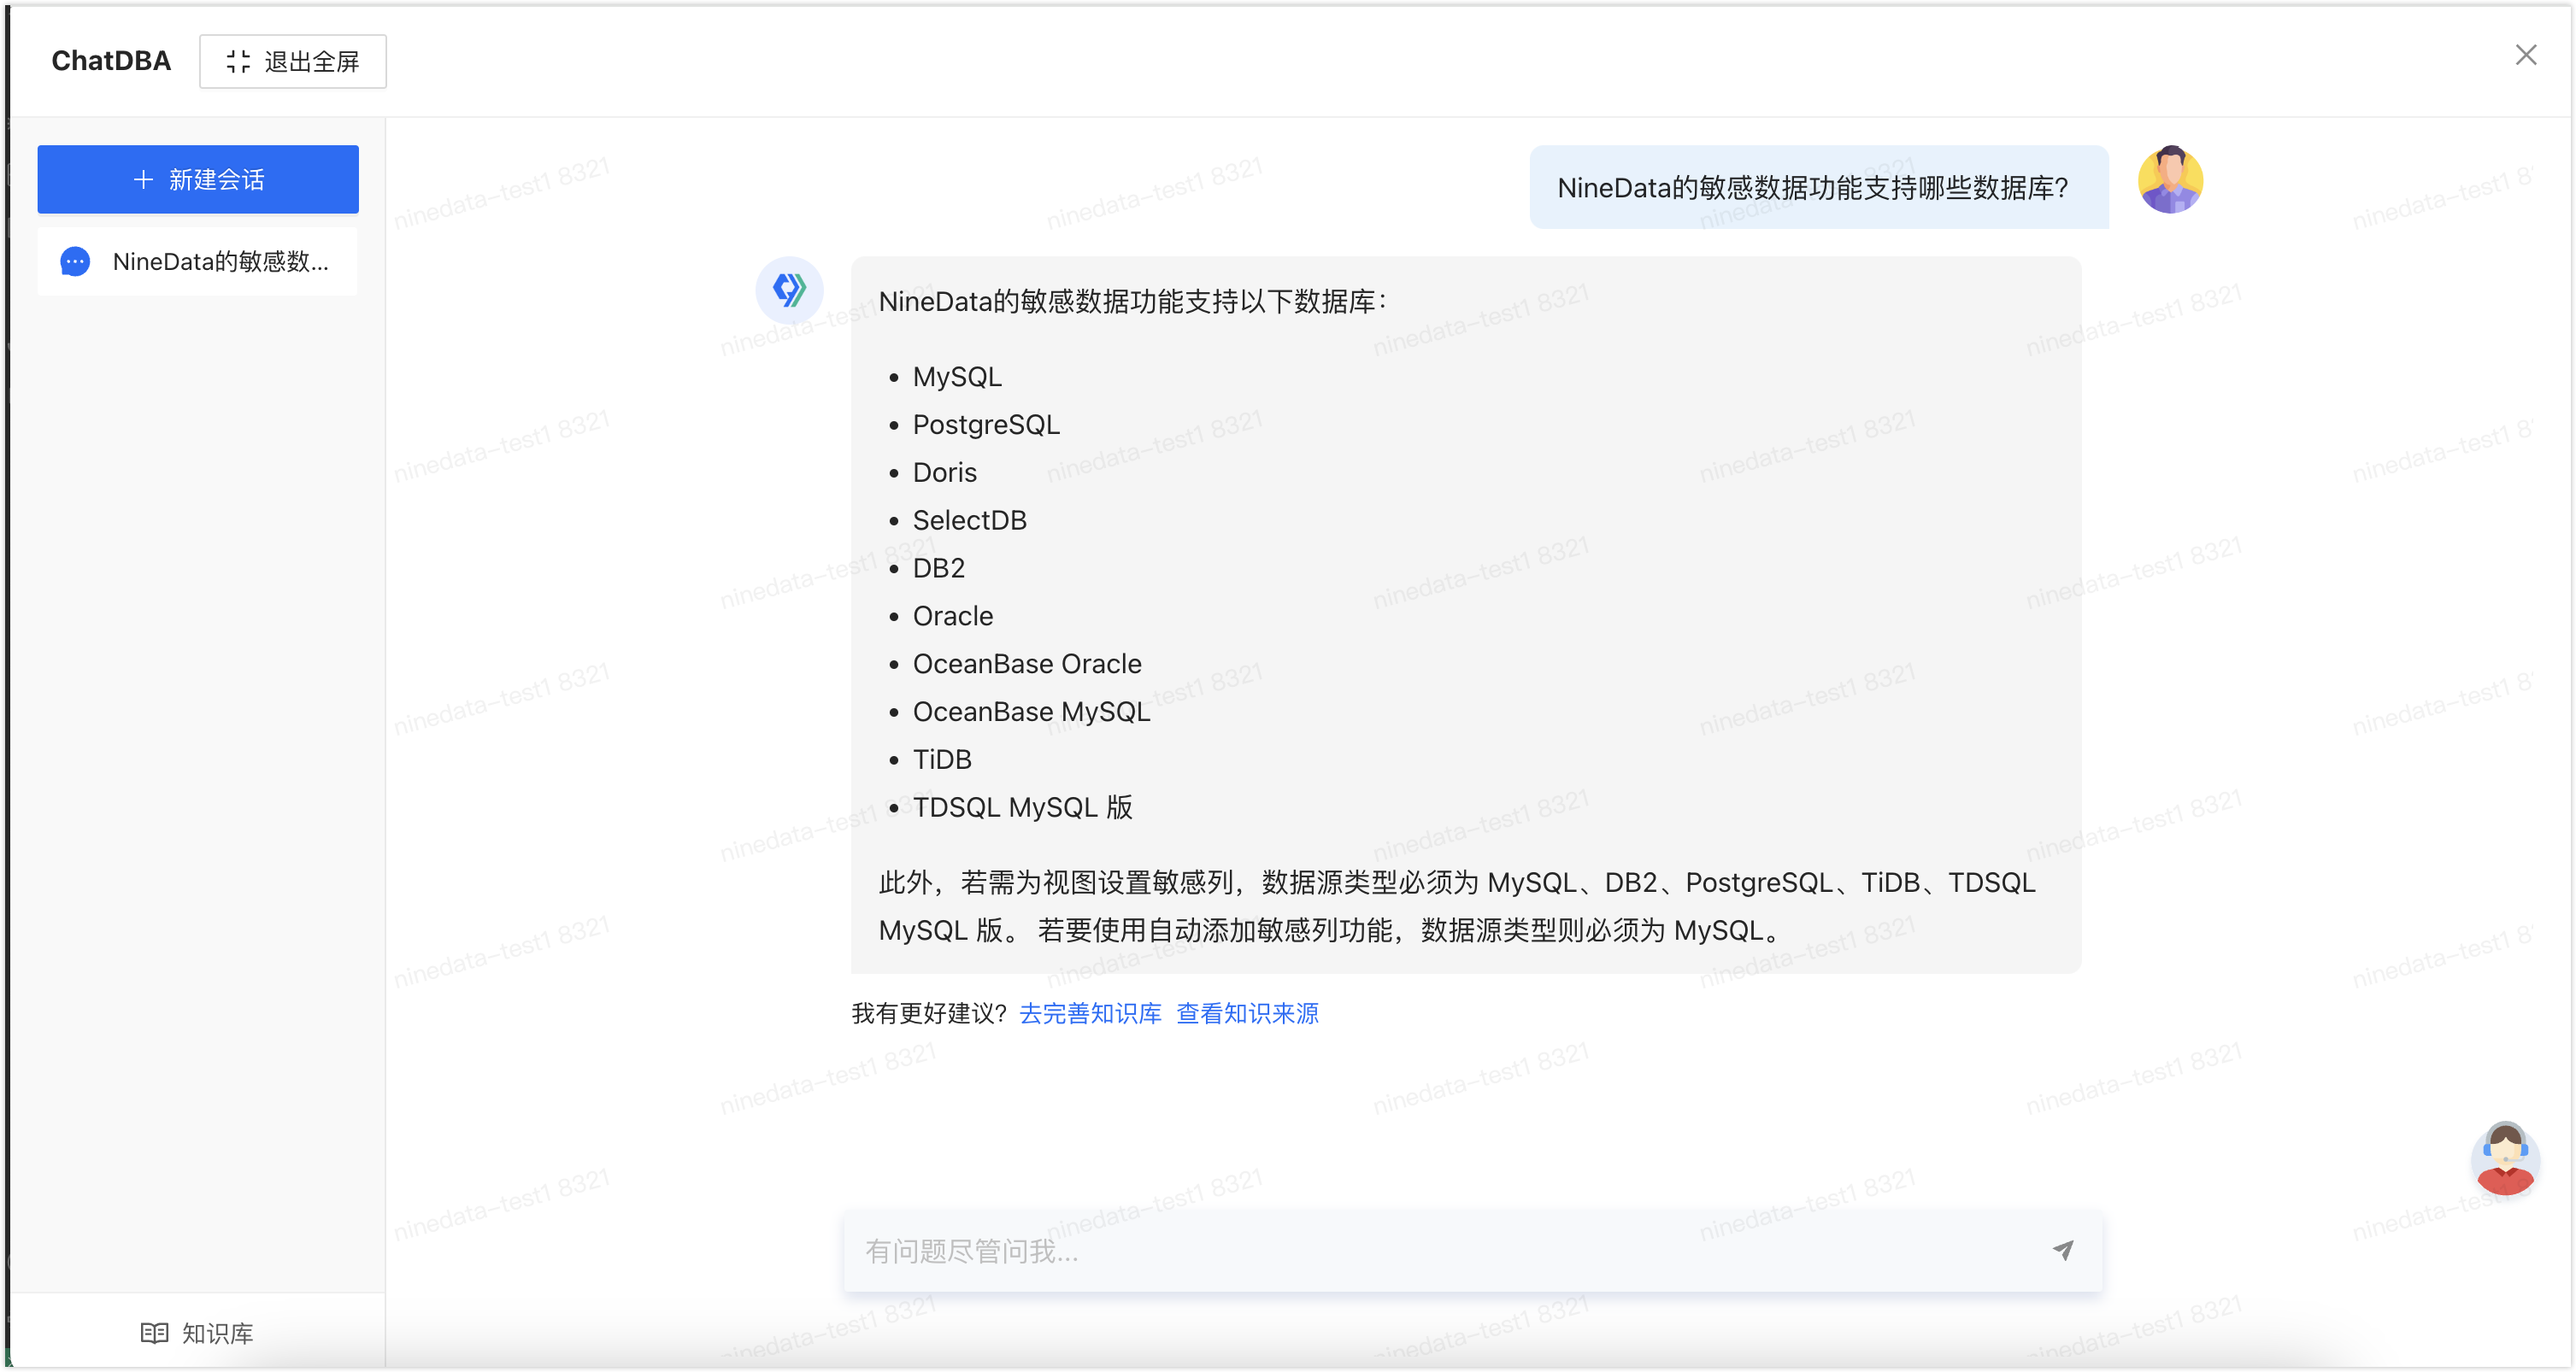Click the plus icon in 新建会话 button
This screenshot has height=1372, width=2576.
(x=144, y=180)
